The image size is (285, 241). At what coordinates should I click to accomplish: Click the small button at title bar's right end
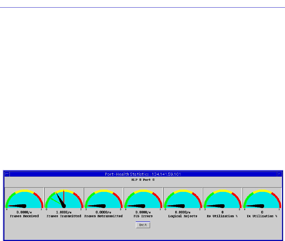[x=279, y=174]
